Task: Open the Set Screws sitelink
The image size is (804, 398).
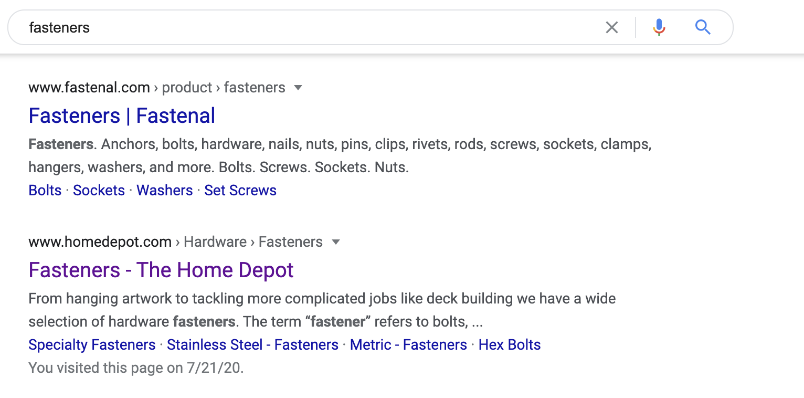Action: [240, 190]
